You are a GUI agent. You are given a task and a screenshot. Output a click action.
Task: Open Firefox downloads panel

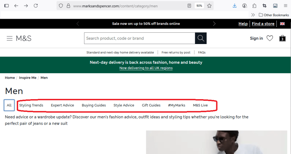235,6
